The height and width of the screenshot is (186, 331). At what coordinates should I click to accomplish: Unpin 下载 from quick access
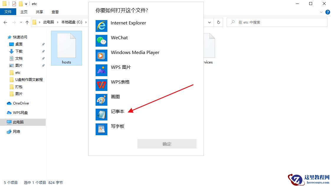point(43,51)
